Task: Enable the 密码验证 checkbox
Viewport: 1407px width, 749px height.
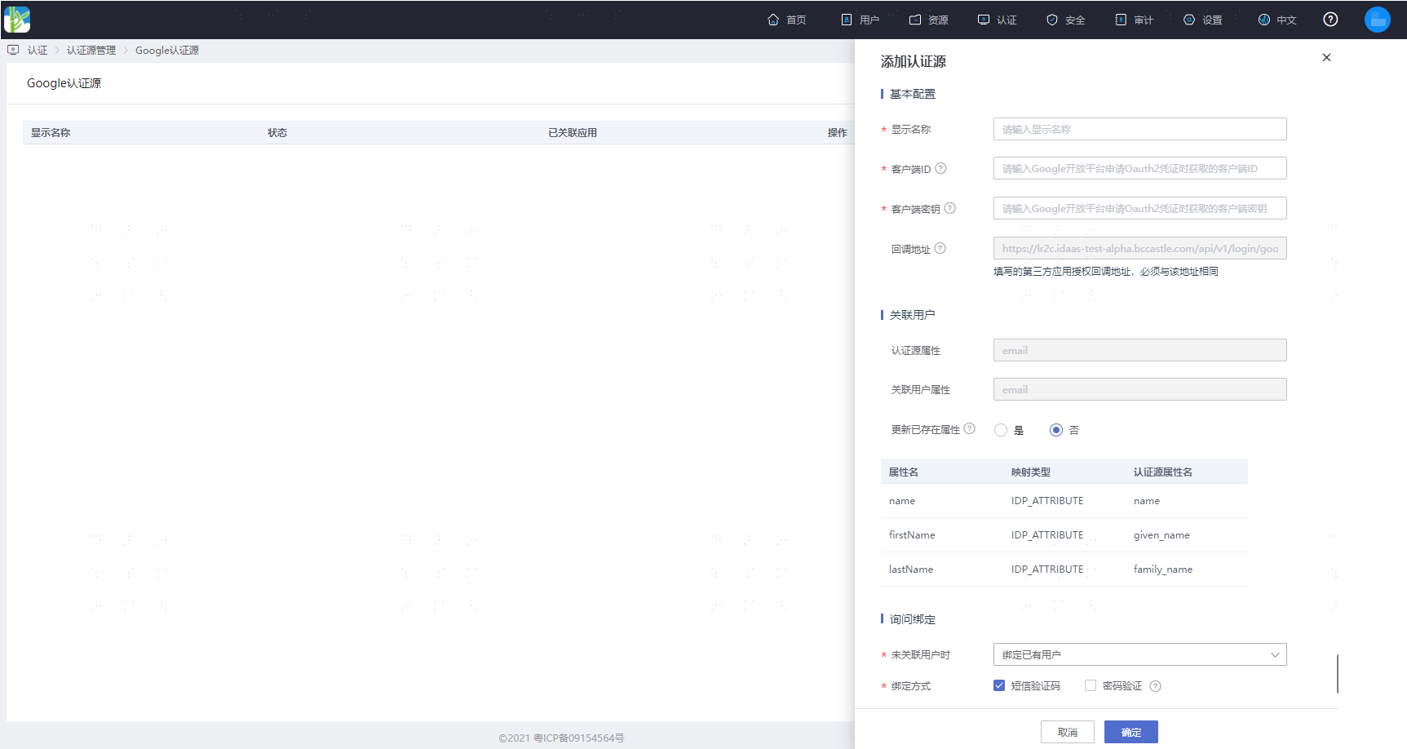Action: (1091, 685)
